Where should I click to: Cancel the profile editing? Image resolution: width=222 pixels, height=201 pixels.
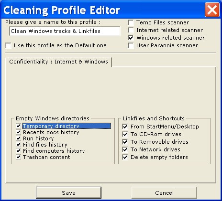164,193
